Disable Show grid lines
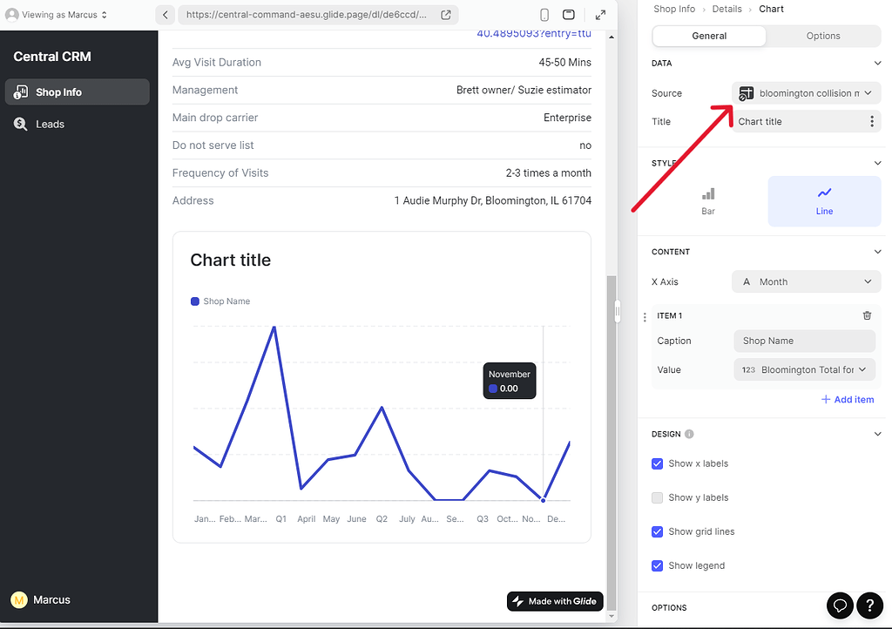The height and width of the screenshot is (629, 892). click(x=657, y=531)
